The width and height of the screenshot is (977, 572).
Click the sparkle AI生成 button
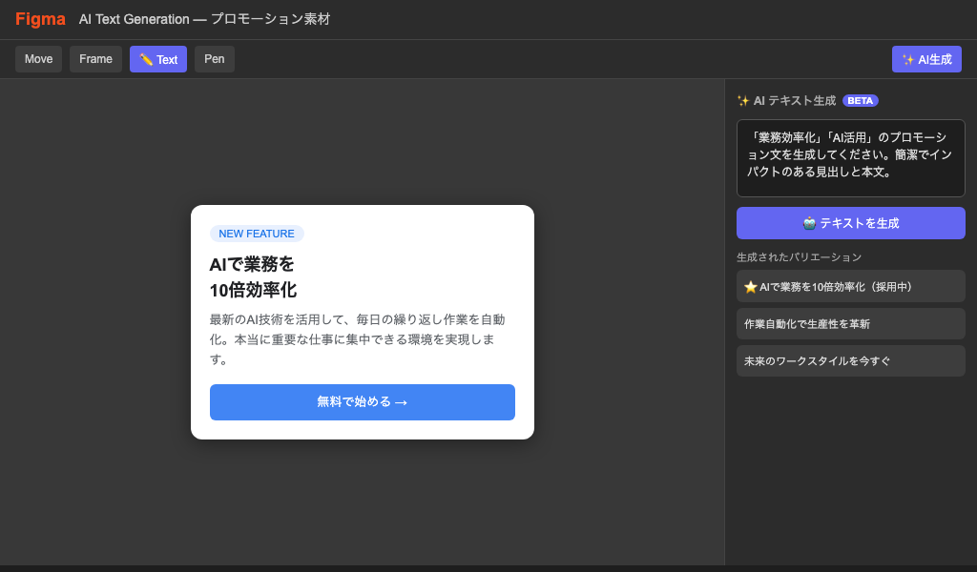point(926,58)
